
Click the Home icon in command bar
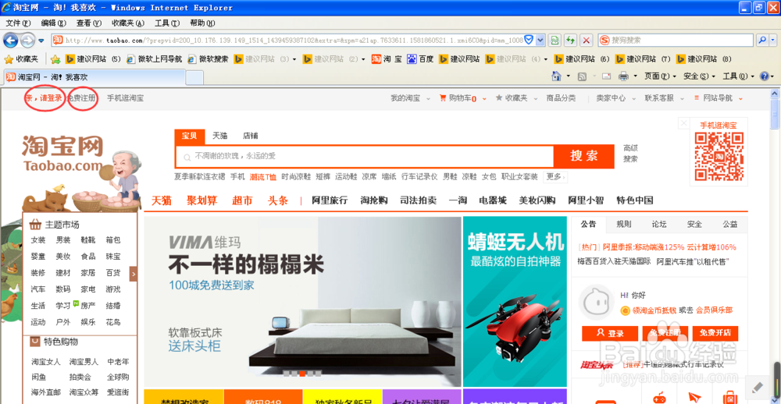(x=557, y=76)
